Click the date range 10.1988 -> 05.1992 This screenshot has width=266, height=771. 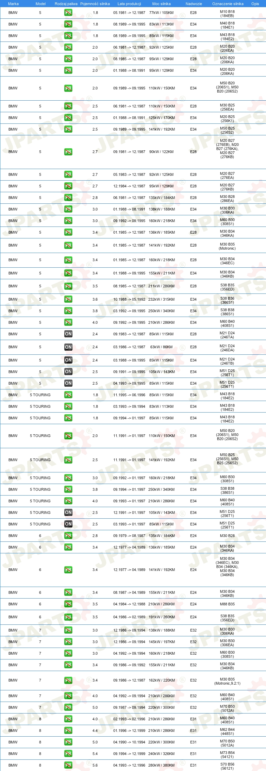129,299
